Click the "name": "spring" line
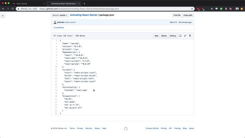The width and height of the screenshot is (245, 138). point(71,43)
